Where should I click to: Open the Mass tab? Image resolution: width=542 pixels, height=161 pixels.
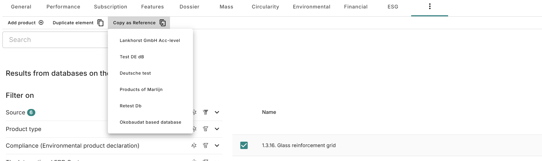point(226,7)
